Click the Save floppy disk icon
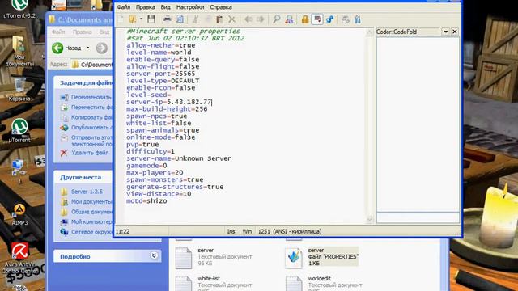Screen dimensions: 518x291 click(x=151, y=19)
